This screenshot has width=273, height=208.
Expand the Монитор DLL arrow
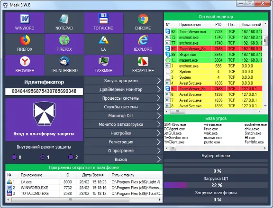159,116
